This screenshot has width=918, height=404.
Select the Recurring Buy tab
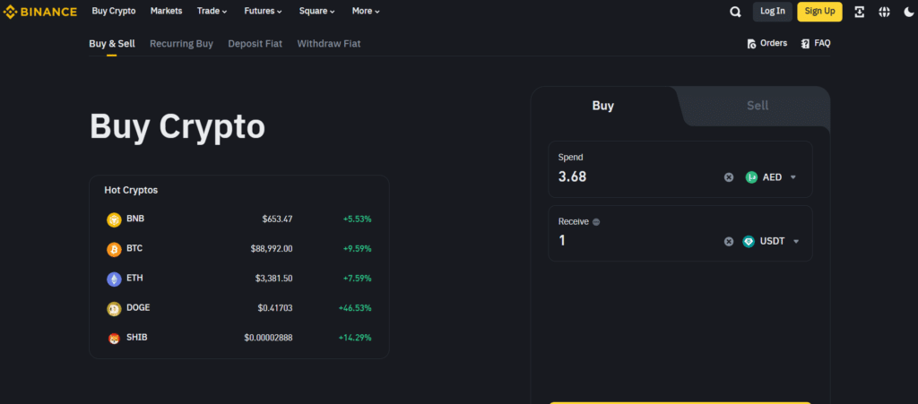tap(181, 44)
